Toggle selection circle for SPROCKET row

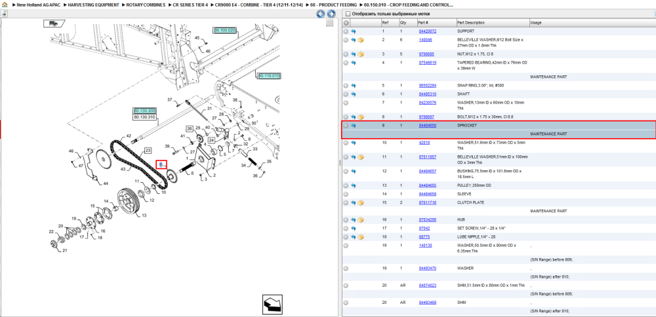point(346,126)
